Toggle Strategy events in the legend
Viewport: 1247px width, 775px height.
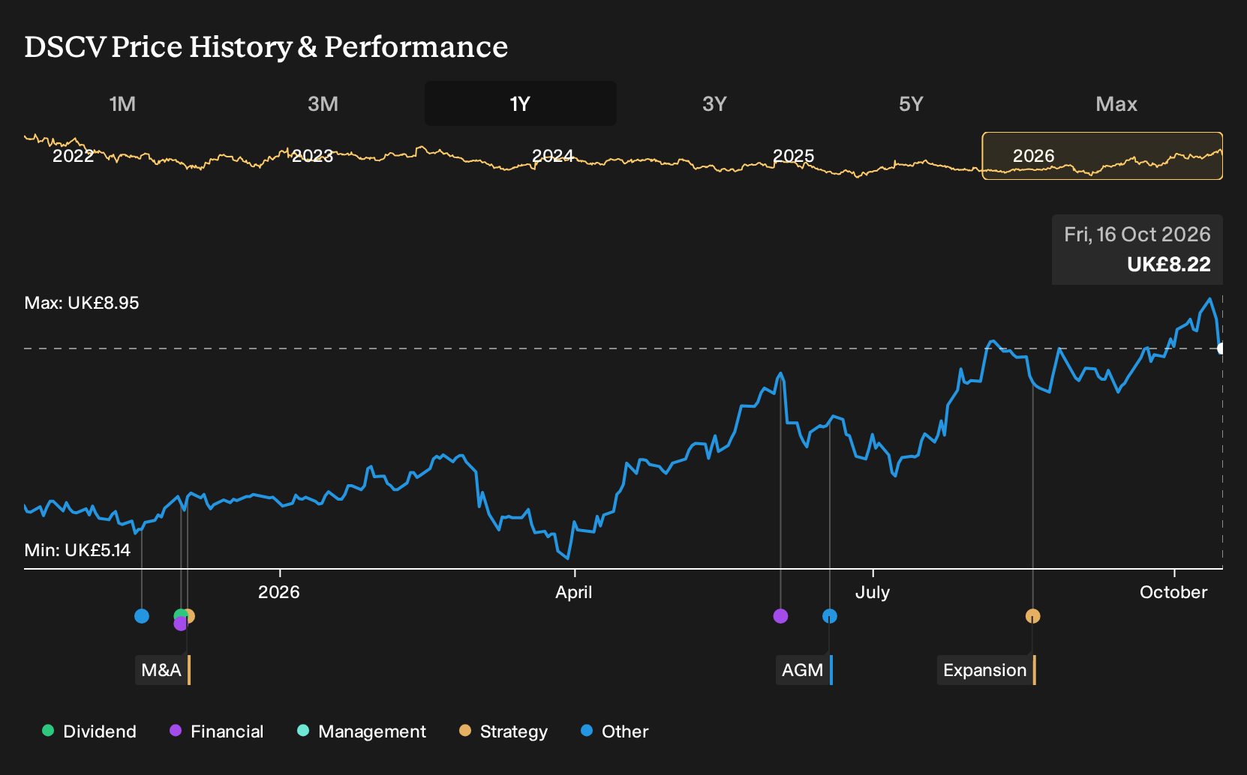(503, 732)
